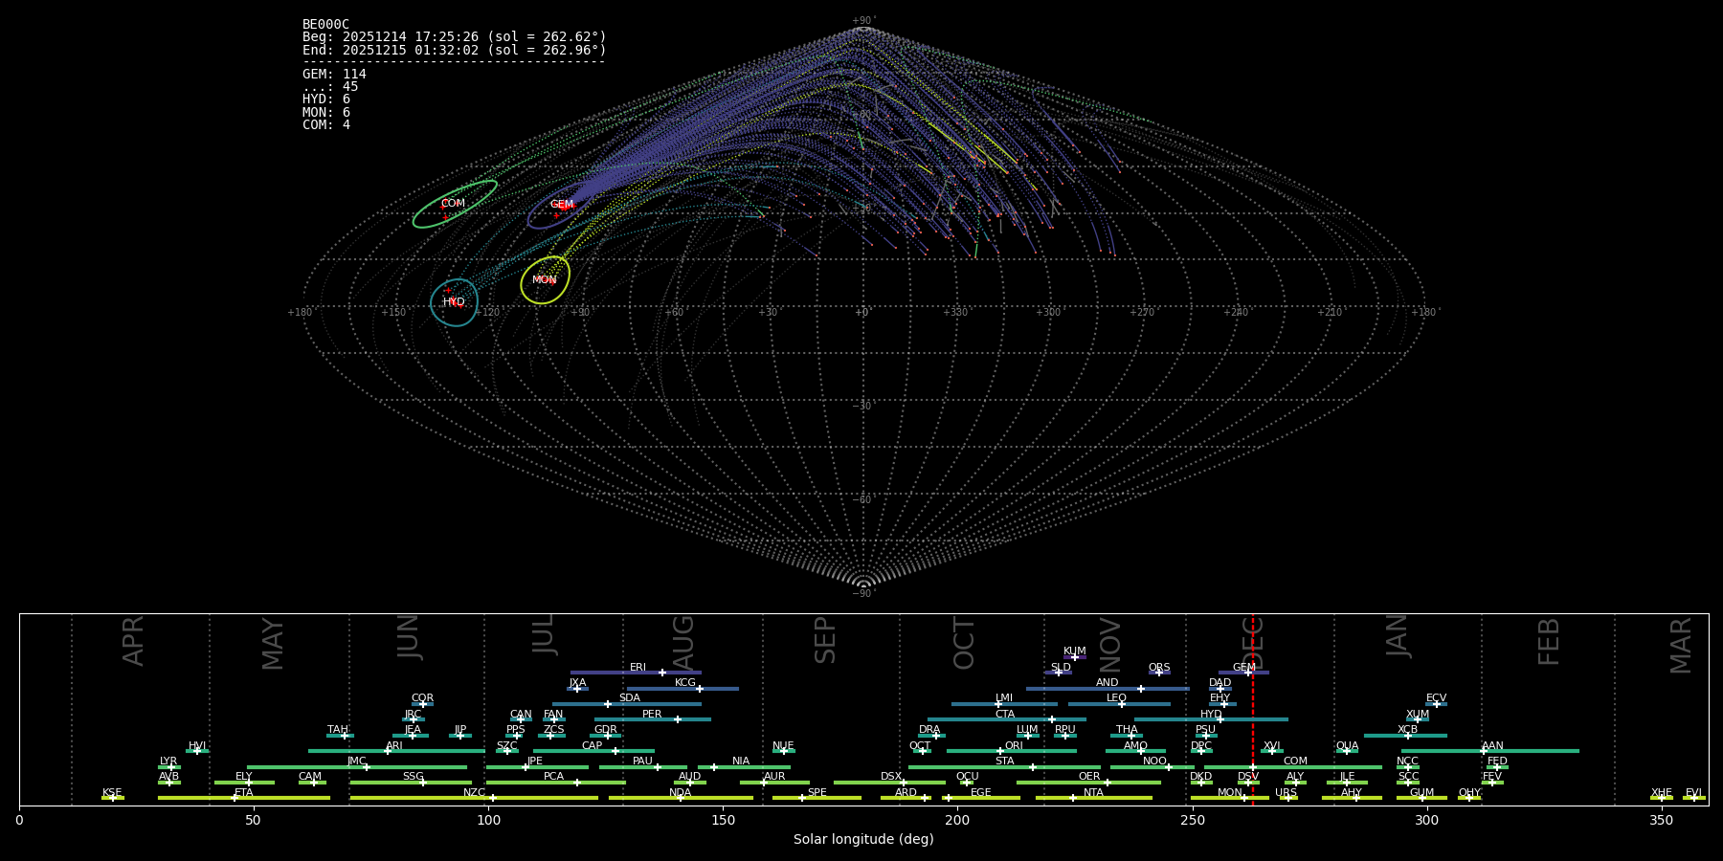Click the NZC shower bar in timeline
The width and height of the screenshot is (1723, 861).
[x=474, y=798]
